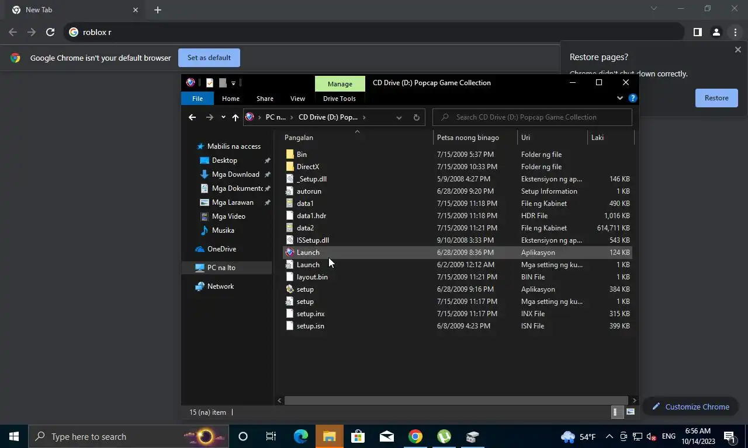Click Customize Chrome button
Image resolution: width=748 pixels, height=448 pixels.
click(x=690, y=407)
